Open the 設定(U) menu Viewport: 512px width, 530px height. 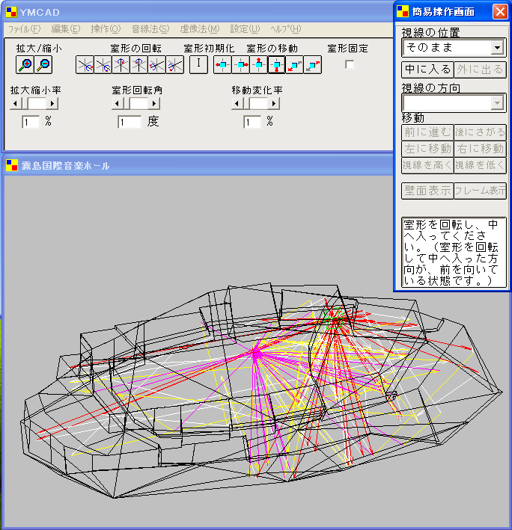point(245,29)
